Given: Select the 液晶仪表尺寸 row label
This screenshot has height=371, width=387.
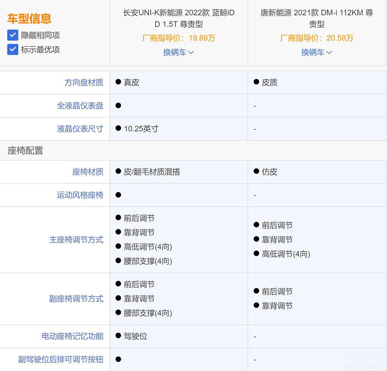Looking at the screenshot, I should (x=80, y=129).
